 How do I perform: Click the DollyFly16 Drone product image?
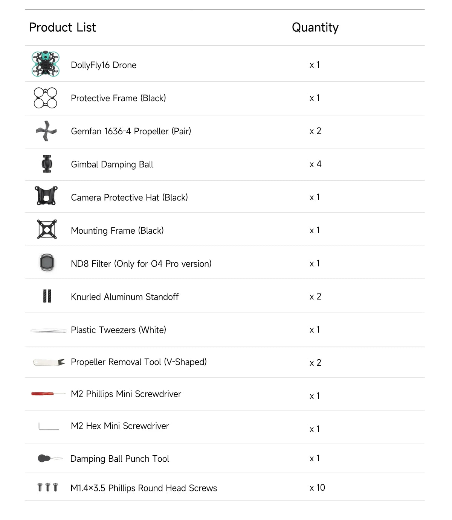coord(46,64)
